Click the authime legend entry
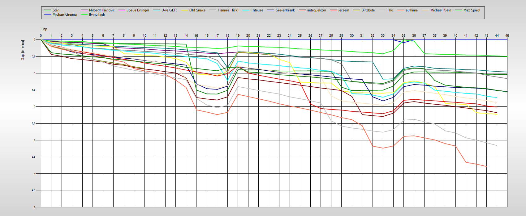 [x=412, y=10]
